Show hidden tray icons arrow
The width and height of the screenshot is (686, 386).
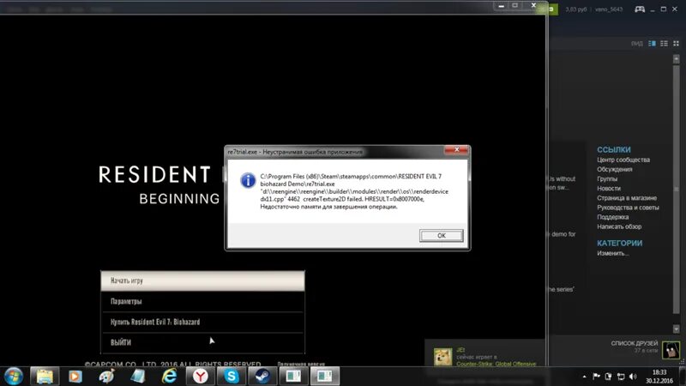[585, 377]
